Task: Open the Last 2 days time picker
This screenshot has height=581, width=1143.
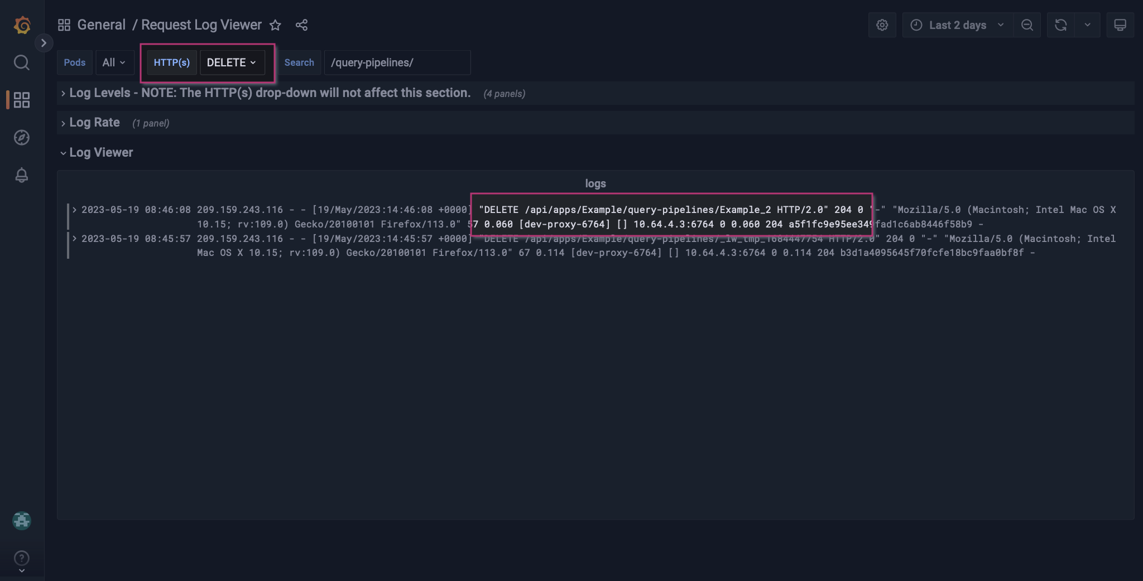Action: click(x=956, y=25)
